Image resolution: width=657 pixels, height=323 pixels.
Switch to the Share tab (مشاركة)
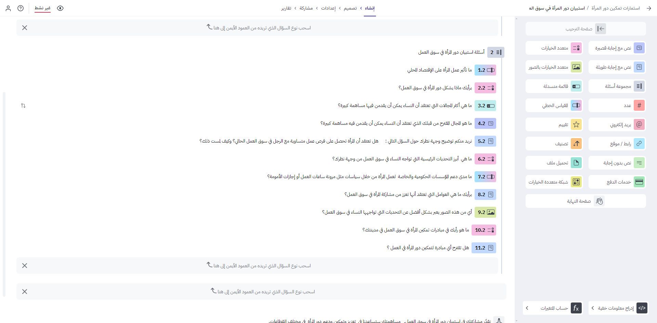pos(306,8)
